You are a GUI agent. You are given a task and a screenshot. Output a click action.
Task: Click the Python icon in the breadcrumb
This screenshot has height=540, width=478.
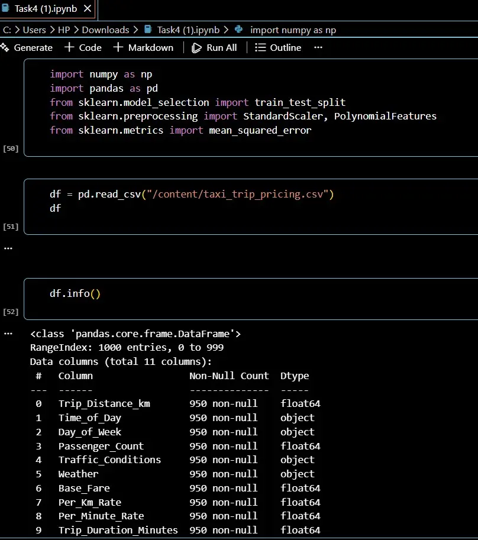point(238,30)
